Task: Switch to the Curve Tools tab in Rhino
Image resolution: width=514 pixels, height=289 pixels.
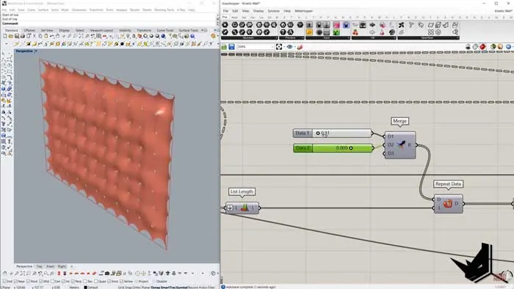Action: point(165,30)
